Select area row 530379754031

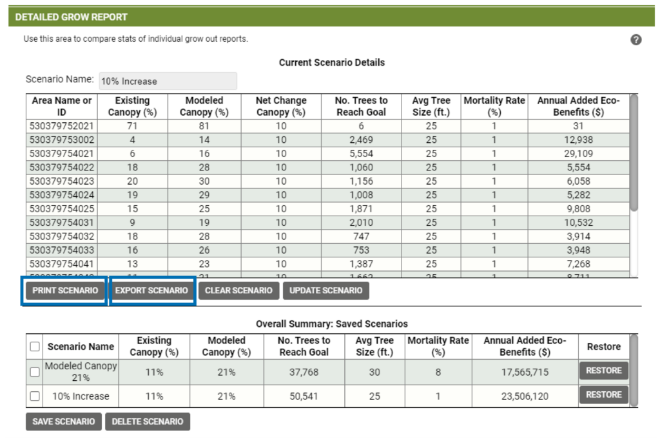(61, 223)
